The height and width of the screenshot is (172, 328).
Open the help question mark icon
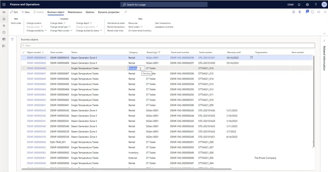click(315, 4)
